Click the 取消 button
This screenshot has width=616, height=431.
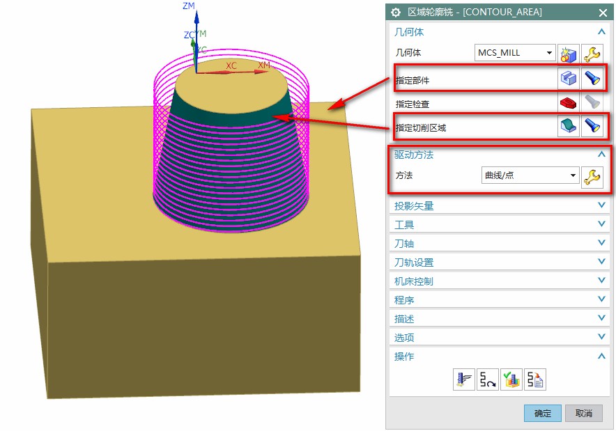pyautogui.click(x=583, y=414)
